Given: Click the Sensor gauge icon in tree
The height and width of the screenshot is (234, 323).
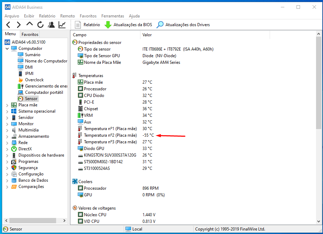Looking at the screenshot, I should pyautogui.click(x=21, y=99).
